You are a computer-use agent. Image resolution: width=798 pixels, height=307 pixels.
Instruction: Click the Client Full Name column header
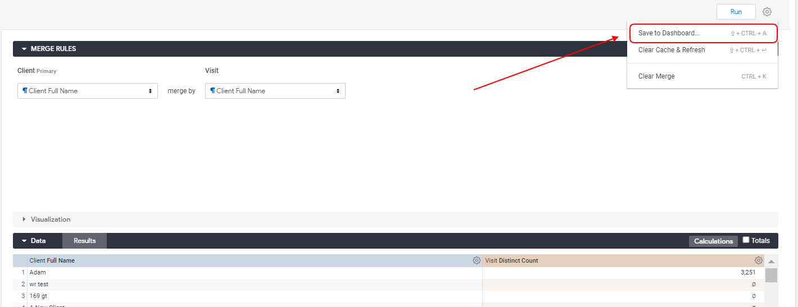click(x=52, y=260)
